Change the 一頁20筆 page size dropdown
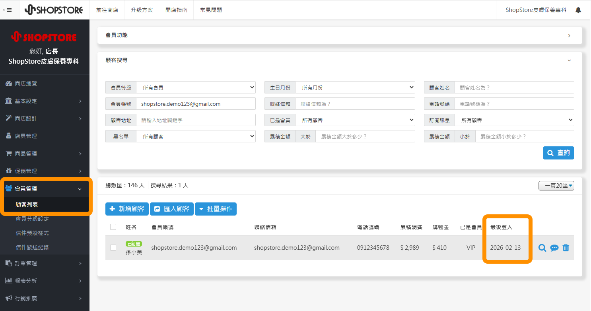 click(x=556, y=186)
